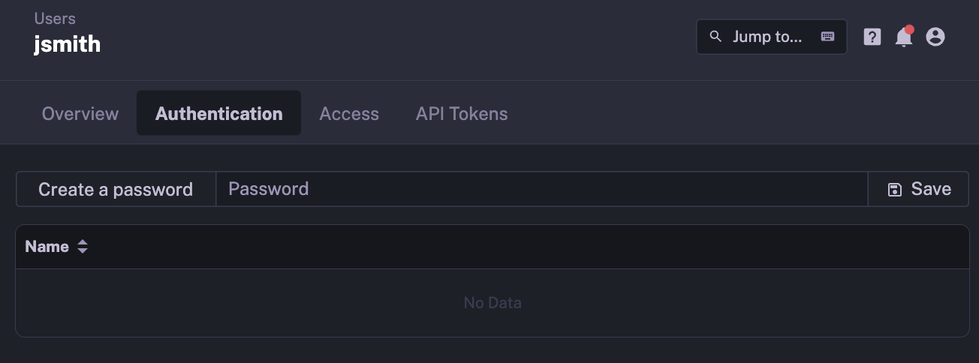The height and width of the screenshot is (363, 979).
Task: Toggle sort arrows on the Name column
Action: 83,247
